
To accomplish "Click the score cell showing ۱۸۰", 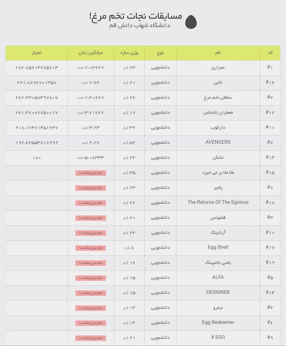I will point(36,158).
